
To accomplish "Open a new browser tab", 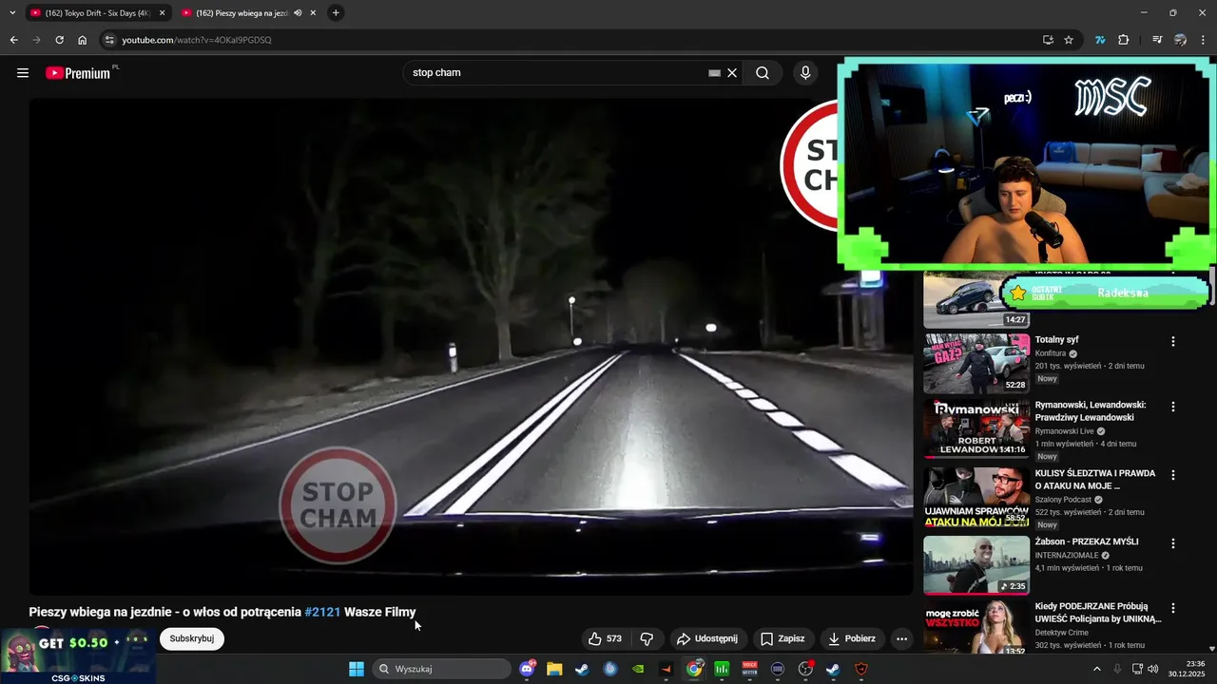I will point(336,13).
